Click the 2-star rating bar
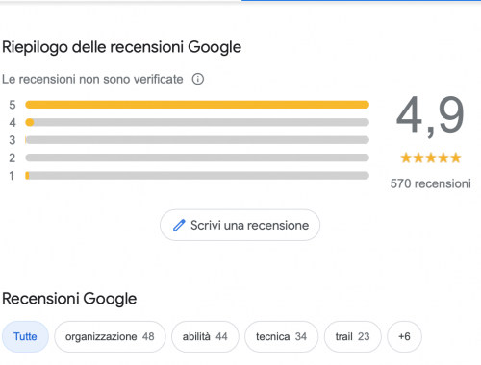The height and width of the screenshot is (365, 481). [x=197, y=158]
